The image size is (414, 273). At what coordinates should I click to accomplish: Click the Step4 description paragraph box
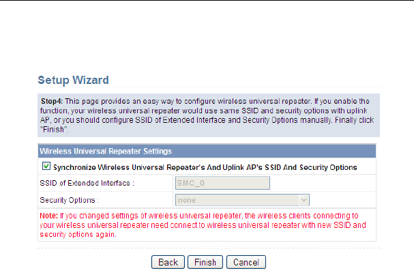(206, 115)
